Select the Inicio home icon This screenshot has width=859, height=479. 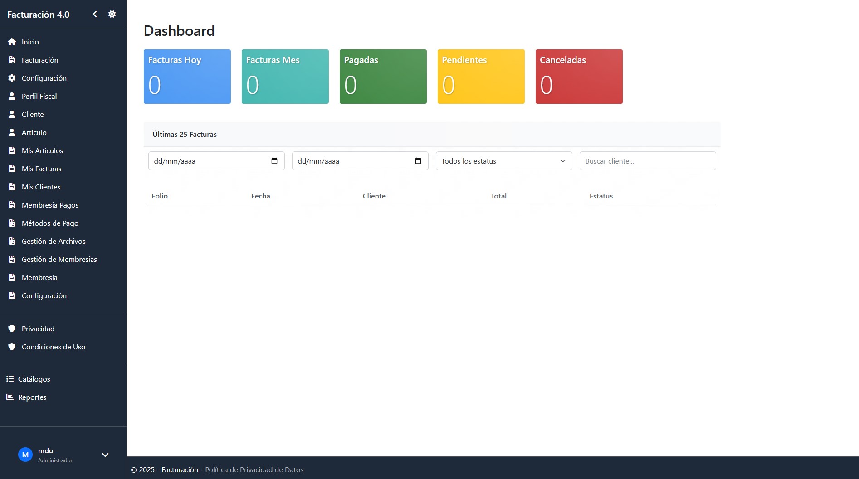(x=12, y=42)
